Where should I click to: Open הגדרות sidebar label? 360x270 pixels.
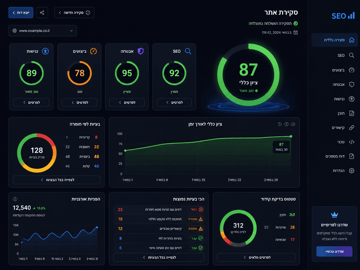(x=339, y=171)
